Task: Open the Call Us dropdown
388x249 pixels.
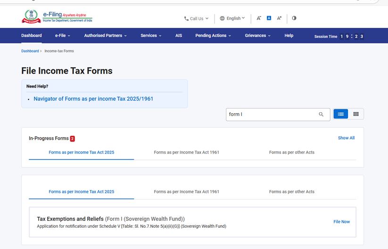Action: (x=196, y=18)
